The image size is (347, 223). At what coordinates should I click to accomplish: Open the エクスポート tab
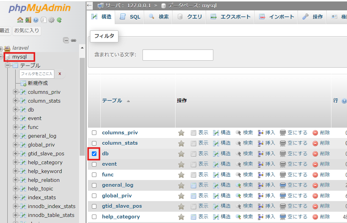coord(230,17)
